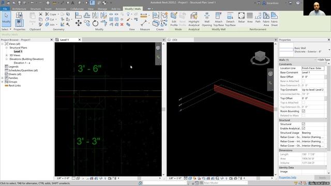Select Revit Links in Project Browser

point(14,86)
